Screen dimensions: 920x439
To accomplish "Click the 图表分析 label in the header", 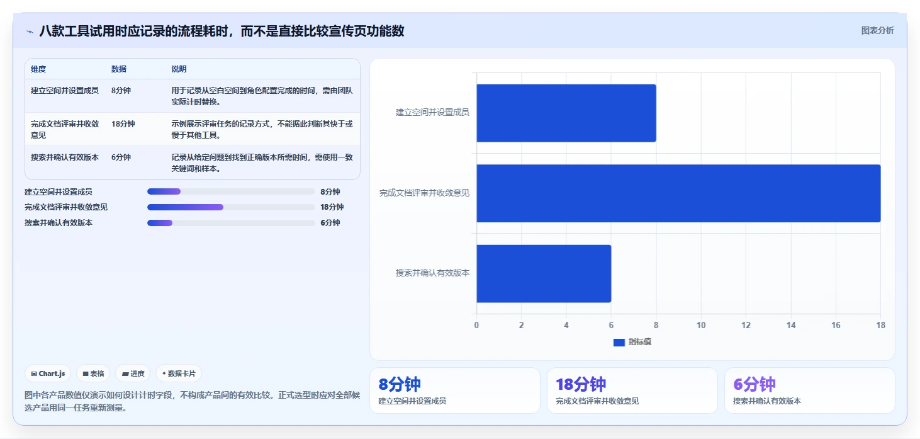I will tap(877, 30).
